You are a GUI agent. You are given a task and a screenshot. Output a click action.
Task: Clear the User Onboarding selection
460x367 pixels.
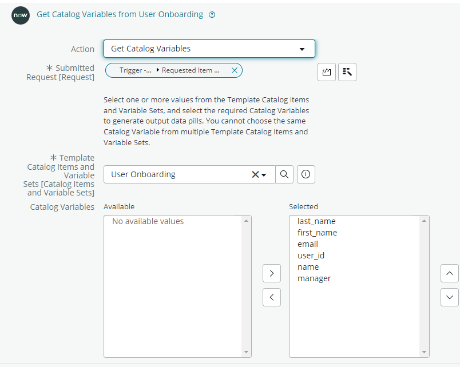pyautogui.click(x=255, y=174)
